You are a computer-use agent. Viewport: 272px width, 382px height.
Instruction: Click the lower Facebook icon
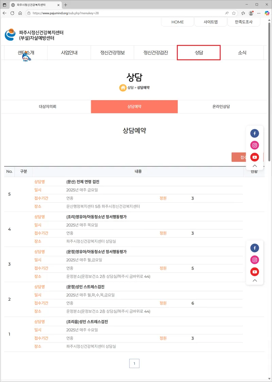(254, 248)
